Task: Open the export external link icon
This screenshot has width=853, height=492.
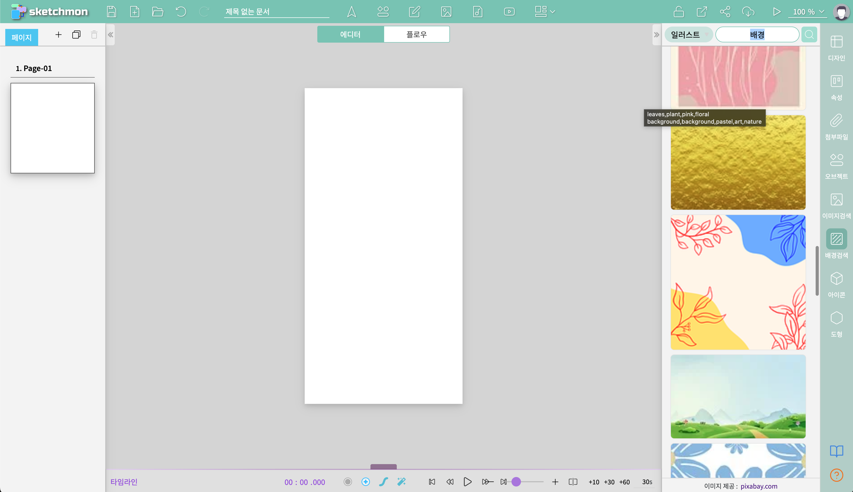Action: (x=702, y=12)
